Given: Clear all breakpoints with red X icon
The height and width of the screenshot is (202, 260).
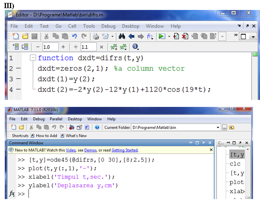Looking at the screenshot, I should (185, 36).
